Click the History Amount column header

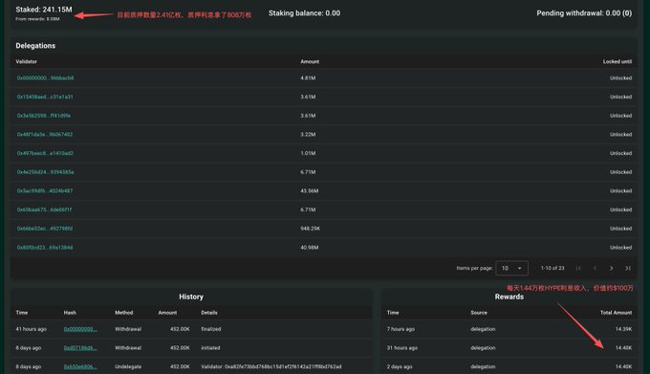coord(167,313)
